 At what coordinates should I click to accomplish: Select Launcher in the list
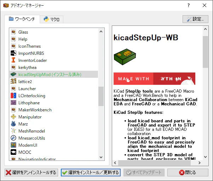point(54,88)
